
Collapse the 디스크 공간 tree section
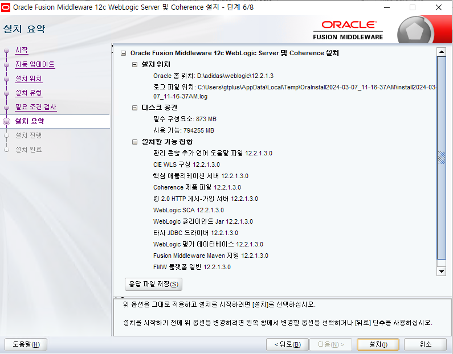(134, 108)
